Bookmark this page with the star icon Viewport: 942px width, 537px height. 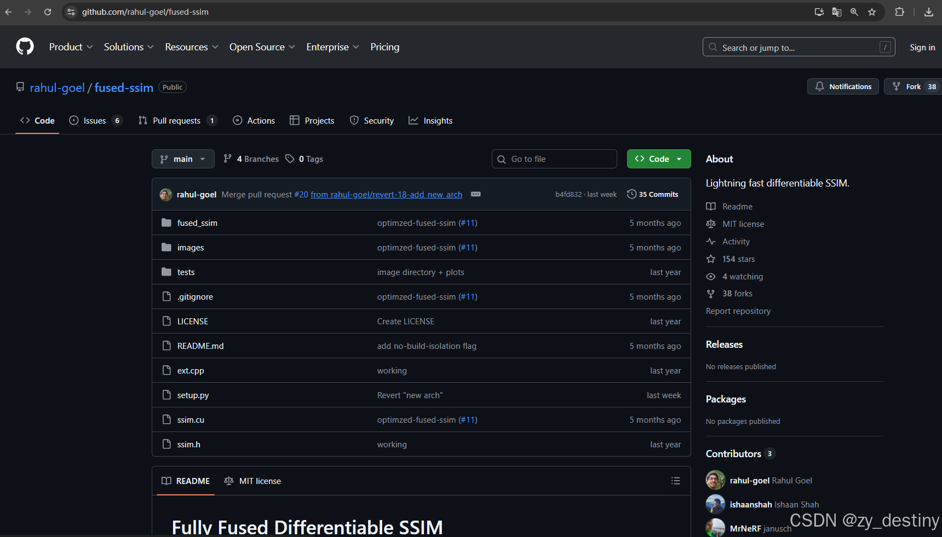872,11
